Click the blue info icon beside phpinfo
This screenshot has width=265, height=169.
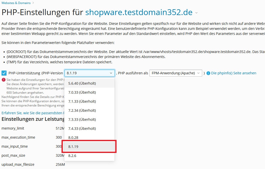[x=208, y=73]
